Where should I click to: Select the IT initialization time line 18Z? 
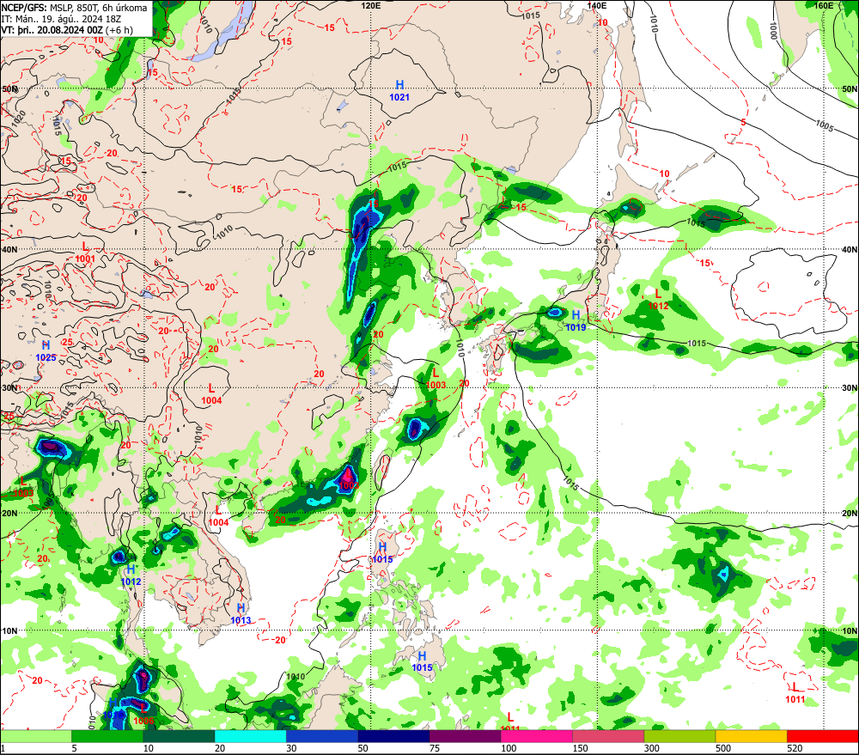coord(61,19)
